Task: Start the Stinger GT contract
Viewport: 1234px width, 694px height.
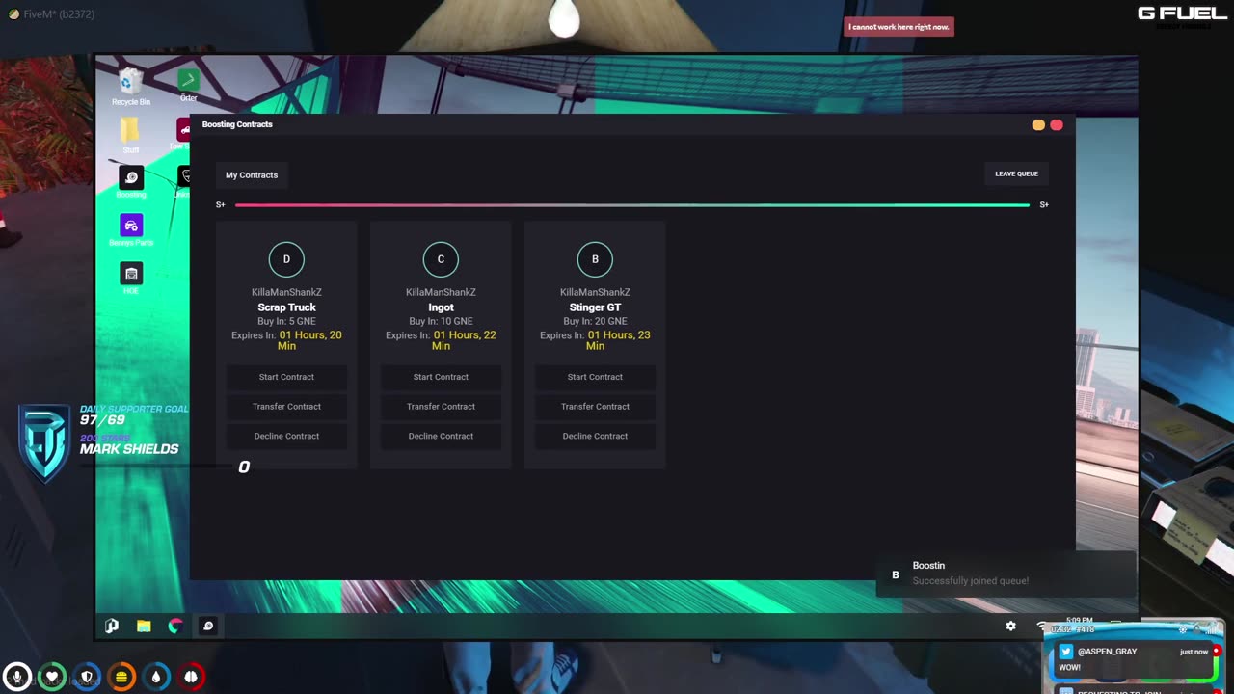Action: (595, 377)
